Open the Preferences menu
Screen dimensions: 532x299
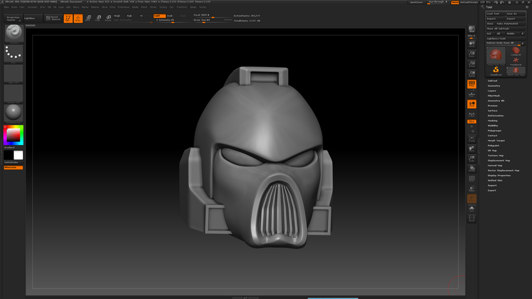(x=123, y=7)
